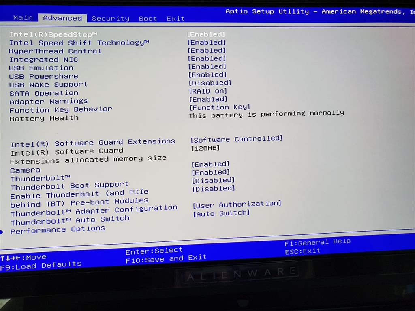Viewport: 415px width, 311px height.
Task: Toggle HyperThread Control Enabled value
Action: 207,50
